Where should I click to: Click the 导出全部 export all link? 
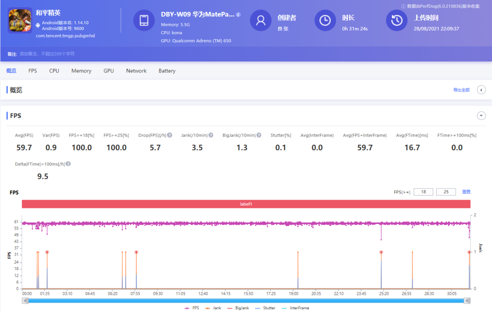[461, 90]
